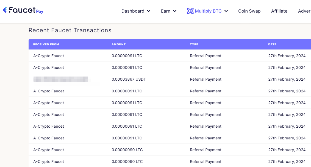Click the blurred sender name in USDT row

tap(61, 79)
